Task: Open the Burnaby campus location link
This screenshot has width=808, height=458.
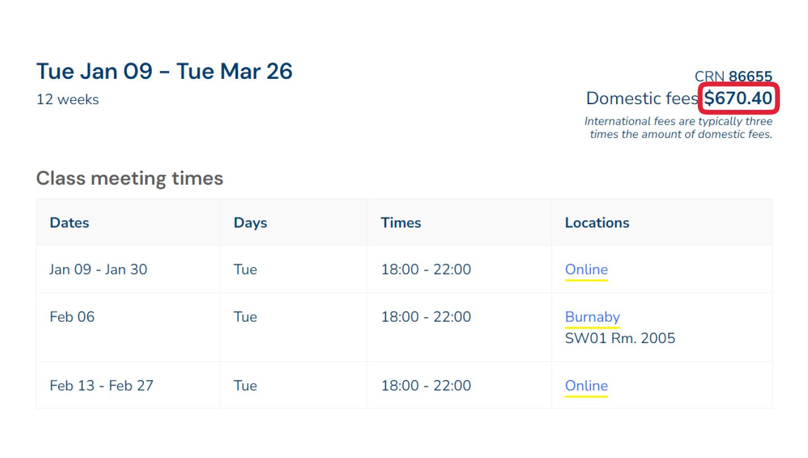Action: click(x=592, y=317)
